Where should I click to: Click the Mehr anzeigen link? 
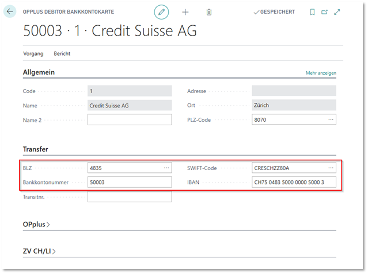pos(321,73)
